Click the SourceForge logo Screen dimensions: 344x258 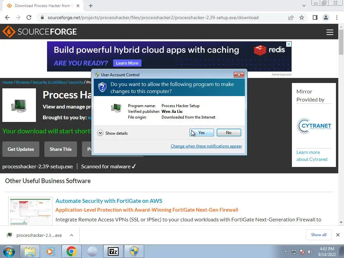click(x=40, y=32)
